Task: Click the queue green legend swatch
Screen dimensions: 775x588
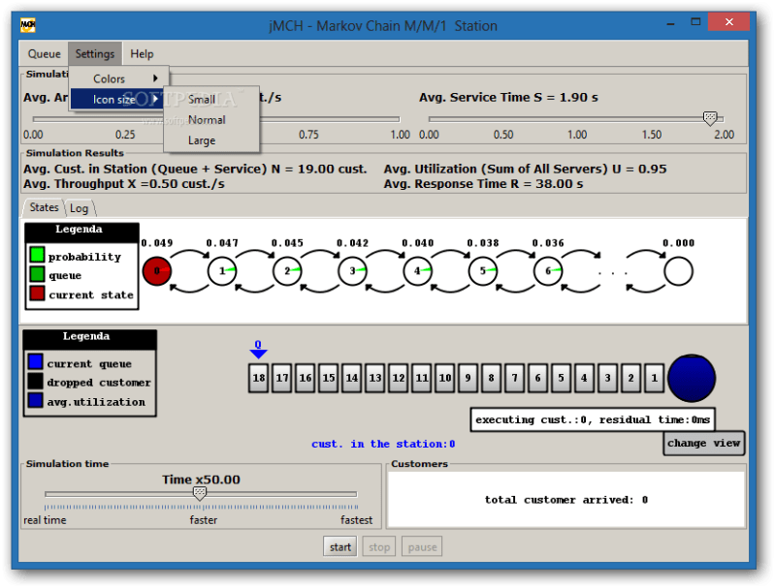Action: coord(37,273)
